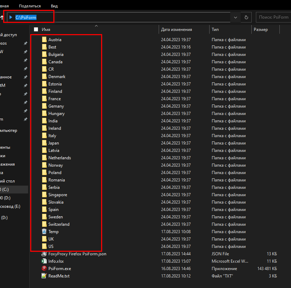Select the Info.xlsx Excel file icon
This screenshot has height=288, width=291.
click(x=44, y=261)
